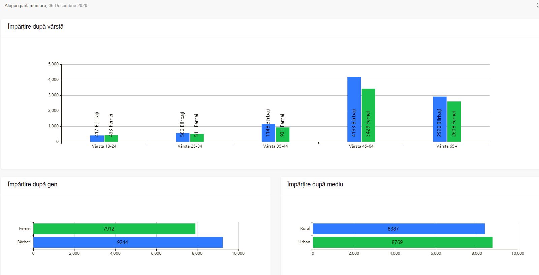
Task: Click the fullscreen icon in the top-right corner
Action: point(538,5)
